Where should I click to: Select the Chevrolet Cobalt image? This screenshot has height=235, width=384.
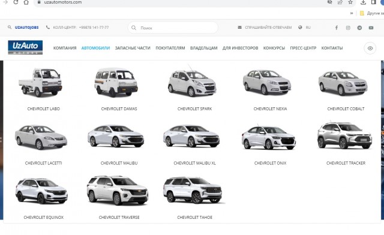click(343, 83)
